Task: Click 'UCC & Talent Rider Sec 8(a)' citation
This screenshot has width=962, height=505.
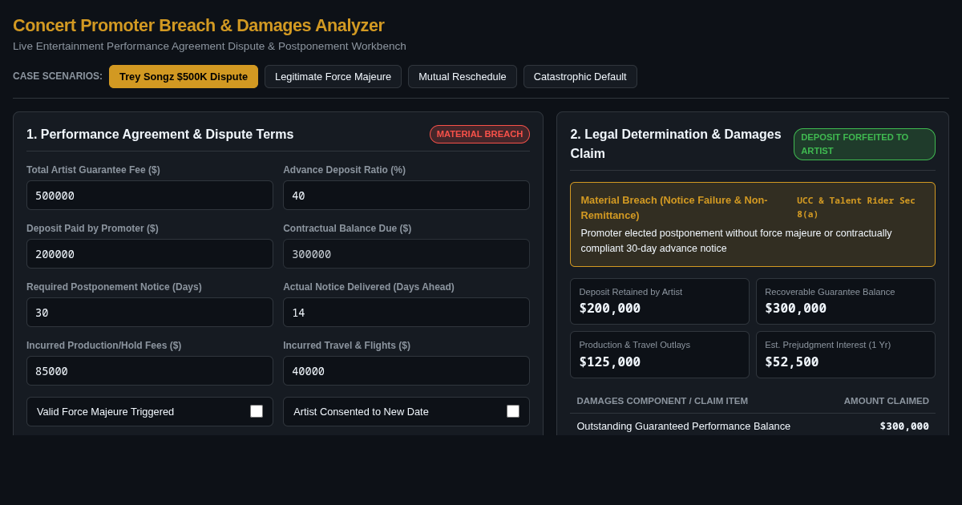Action: point(855,207)
